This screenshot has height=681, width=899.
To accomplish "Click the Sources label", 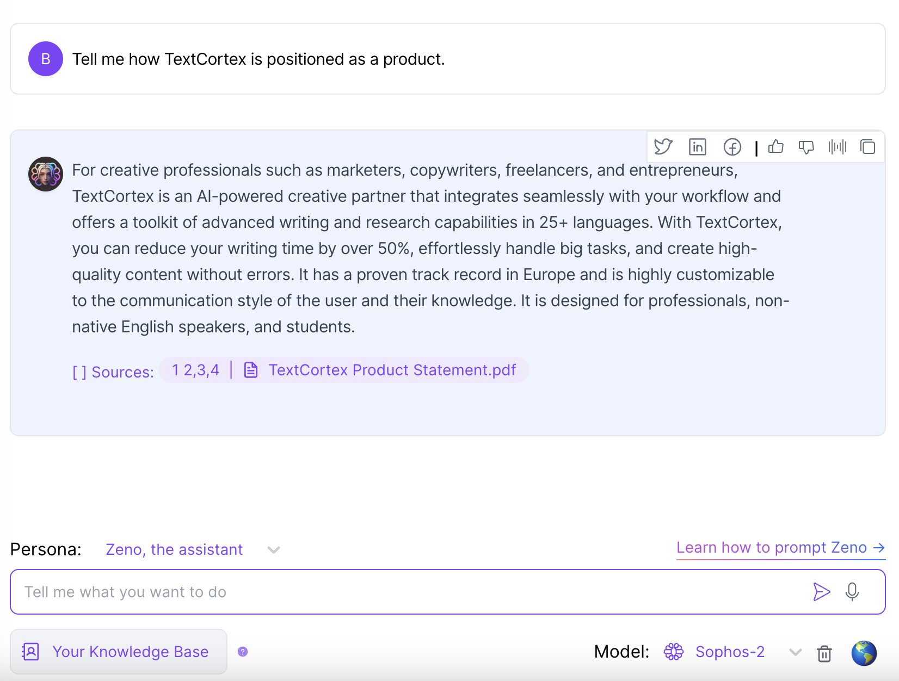I will 113,372.
